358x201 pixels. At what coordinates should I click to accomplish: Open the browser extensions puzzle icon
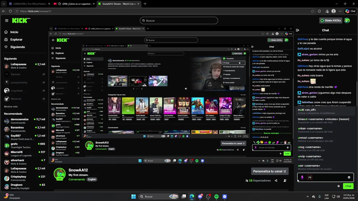(319, 11)
